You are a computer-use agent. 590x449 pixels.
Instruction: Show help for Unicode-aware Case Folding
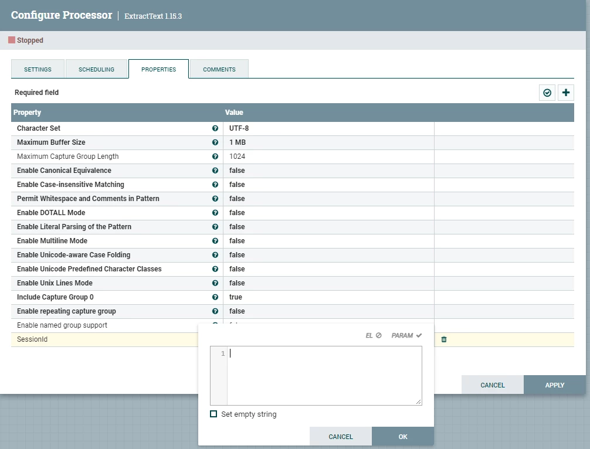pyautogui.click(x=215, y=255)
